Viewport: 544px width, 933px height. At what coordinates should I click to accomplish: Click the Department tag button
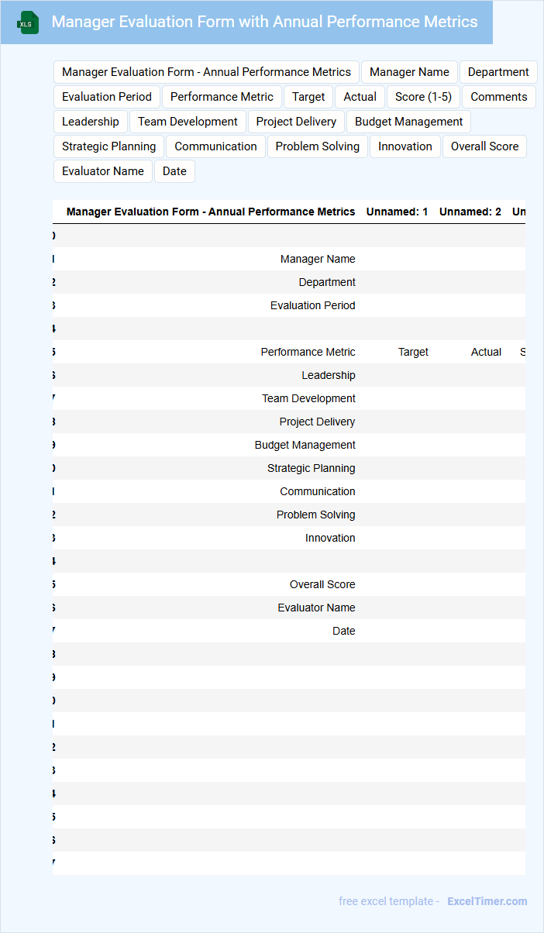[498, 72]
